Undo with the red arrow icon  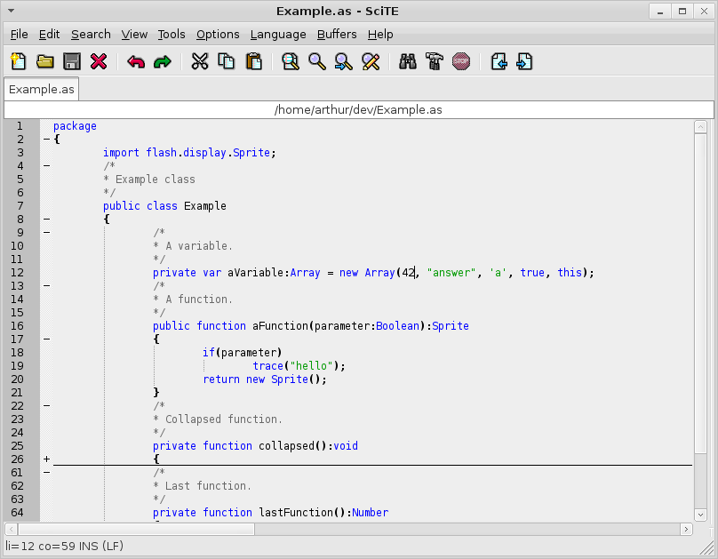pyautogui.click(x=136, y=61)
